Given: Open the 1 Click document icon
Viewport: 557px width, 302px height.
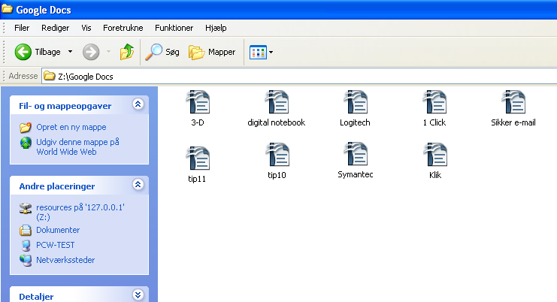Looking at the screenshot, I should [x=434, y=103].
